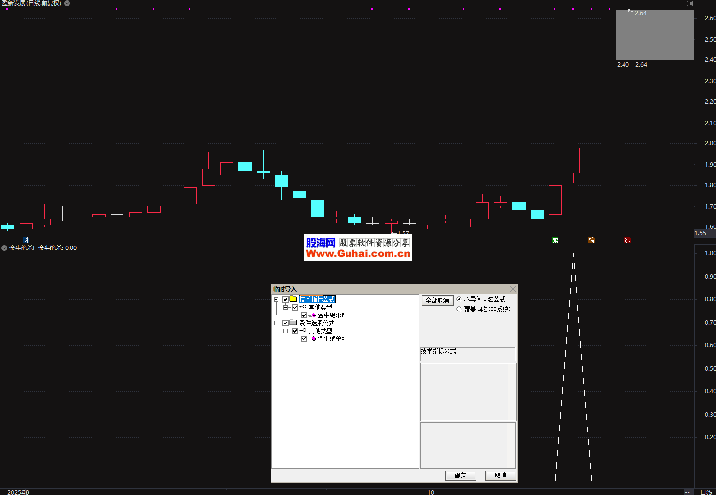Open the 股海网 Www.Guhai.com.cn watermark banner

tap(358, 248)
